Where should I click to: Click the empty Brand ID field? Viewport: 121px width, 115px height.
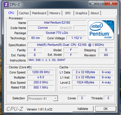point(80,28)
